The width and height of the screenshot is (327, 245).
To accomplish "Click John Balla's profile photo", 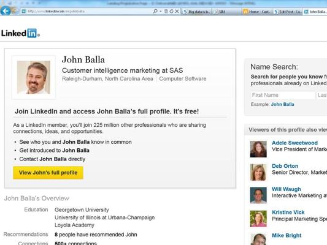I will 34,77.
